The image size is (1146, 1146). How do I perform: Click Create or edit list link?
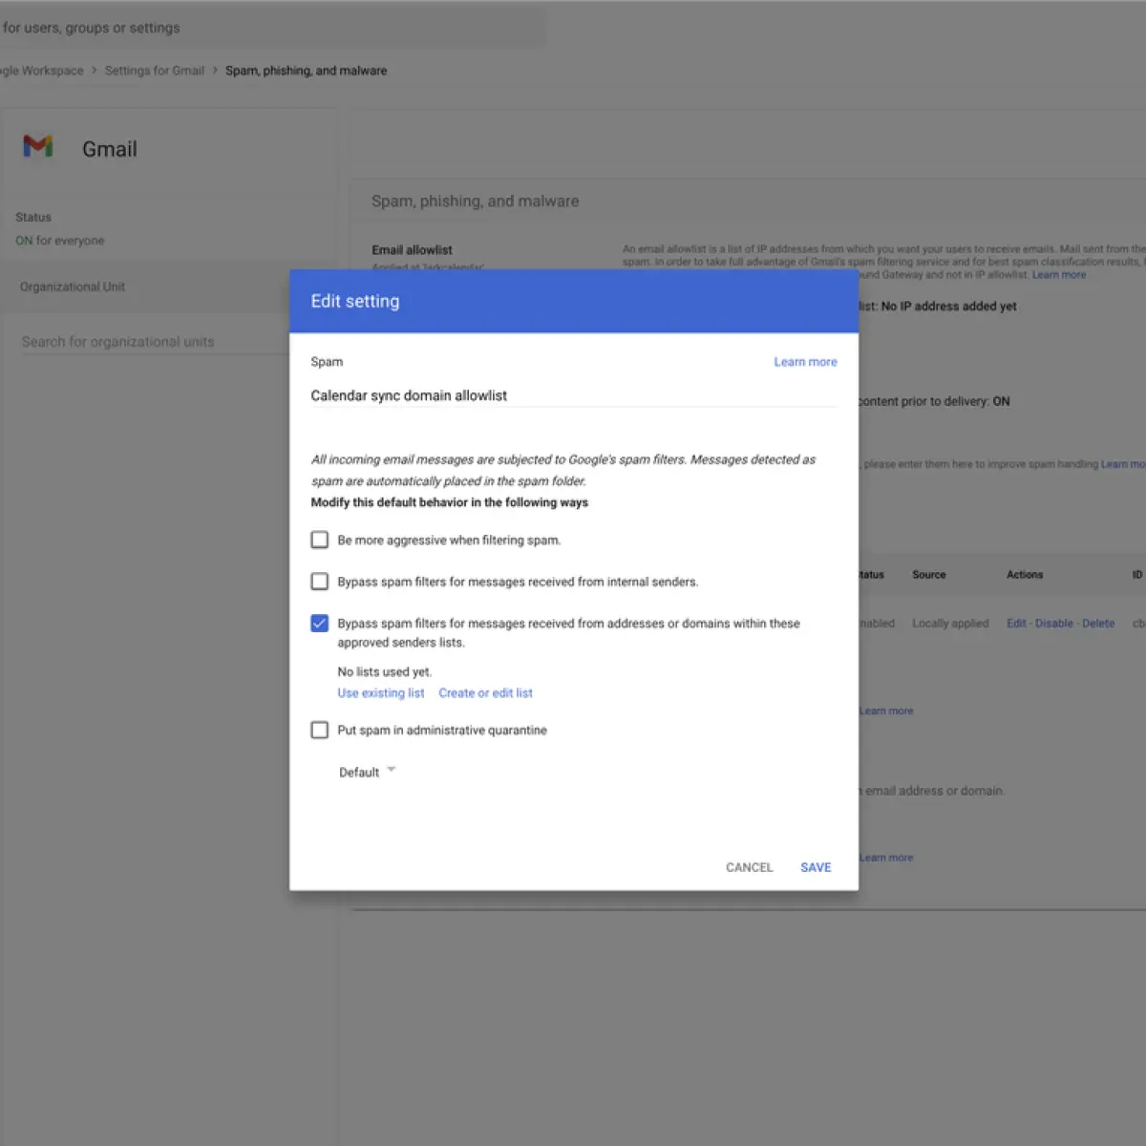click(x=485, y=693)
